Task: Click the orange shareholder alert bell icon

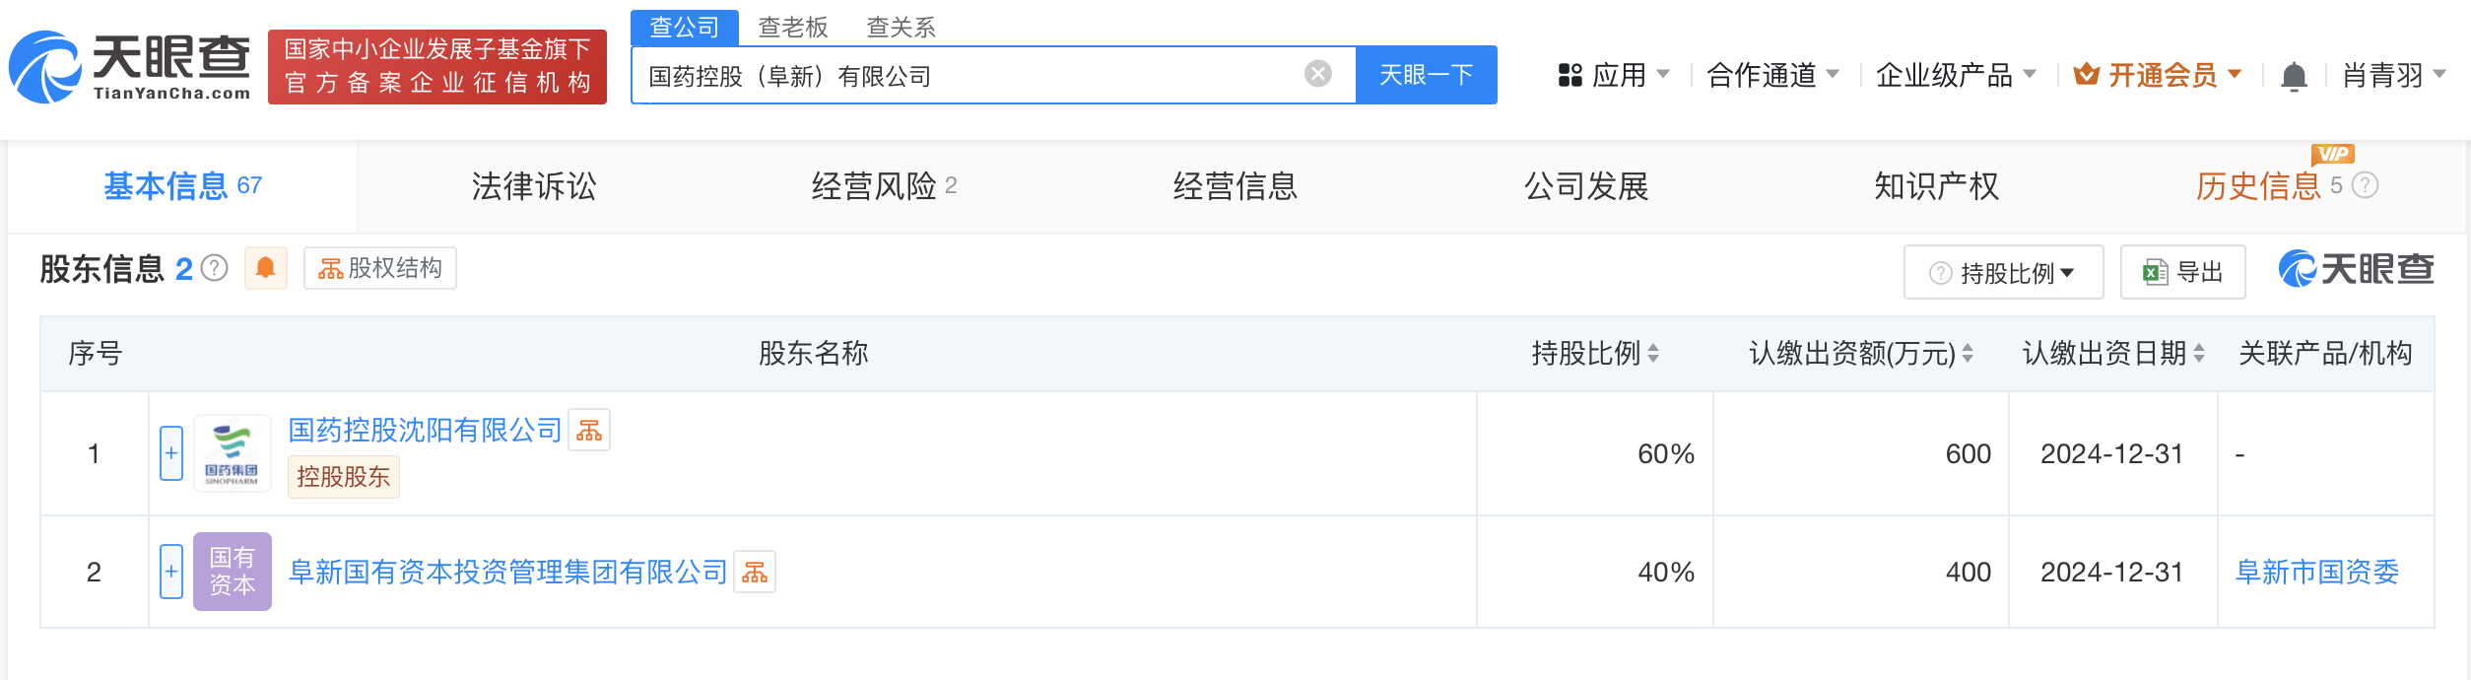Action: pyautogui.click(x=265, y=268)
